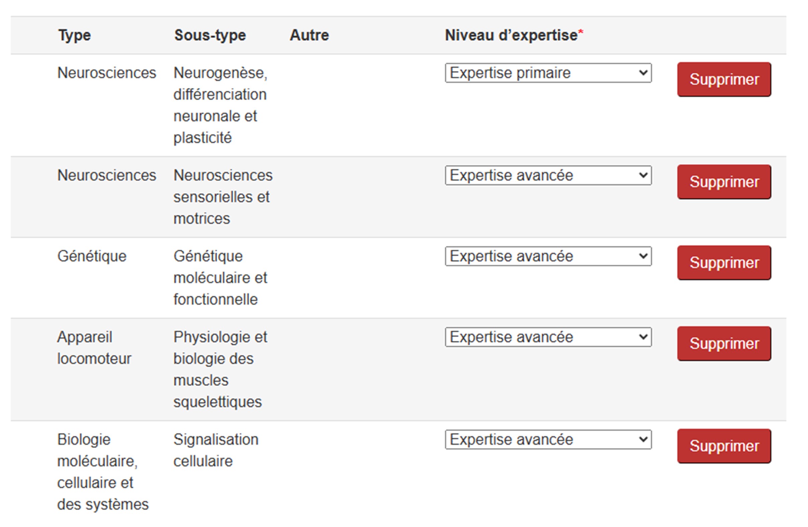Open expertise dropdown for Neurosciences sensorielles row
Image resolution: width=808 pixels, height=527 pixels.
point(548,175)
